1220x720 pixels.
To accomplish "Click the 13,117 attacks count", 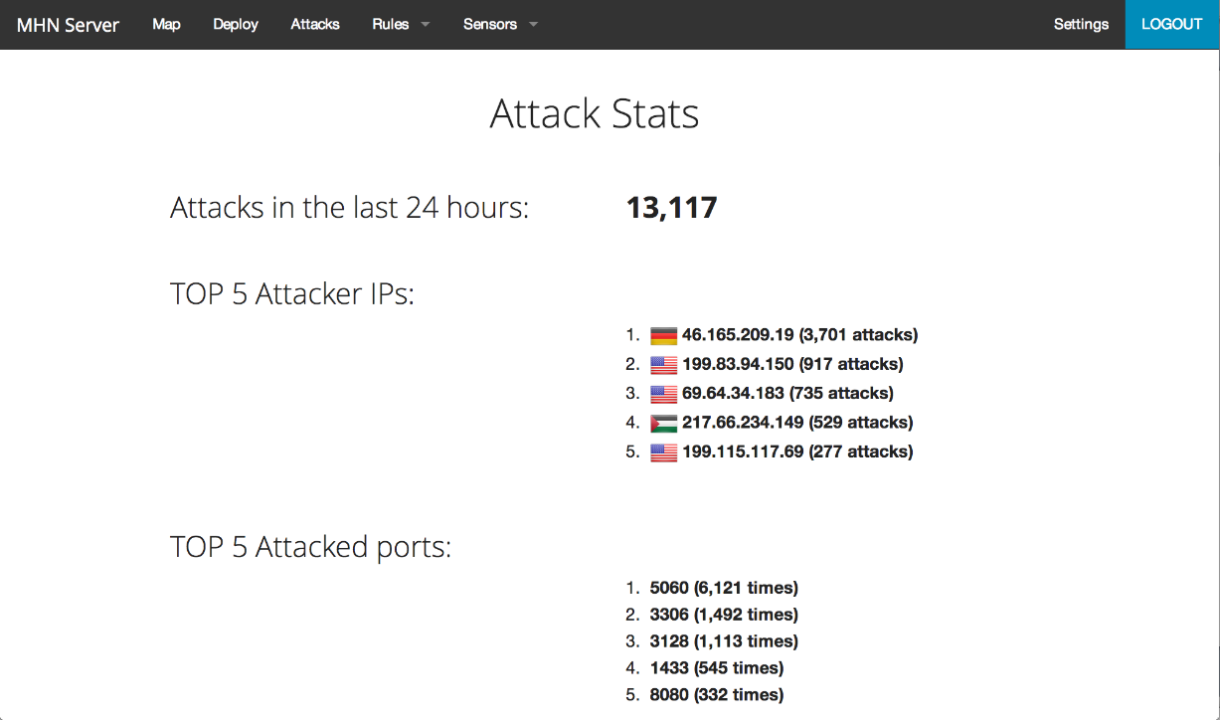I will pyautogui.click(x=671, y=208).
